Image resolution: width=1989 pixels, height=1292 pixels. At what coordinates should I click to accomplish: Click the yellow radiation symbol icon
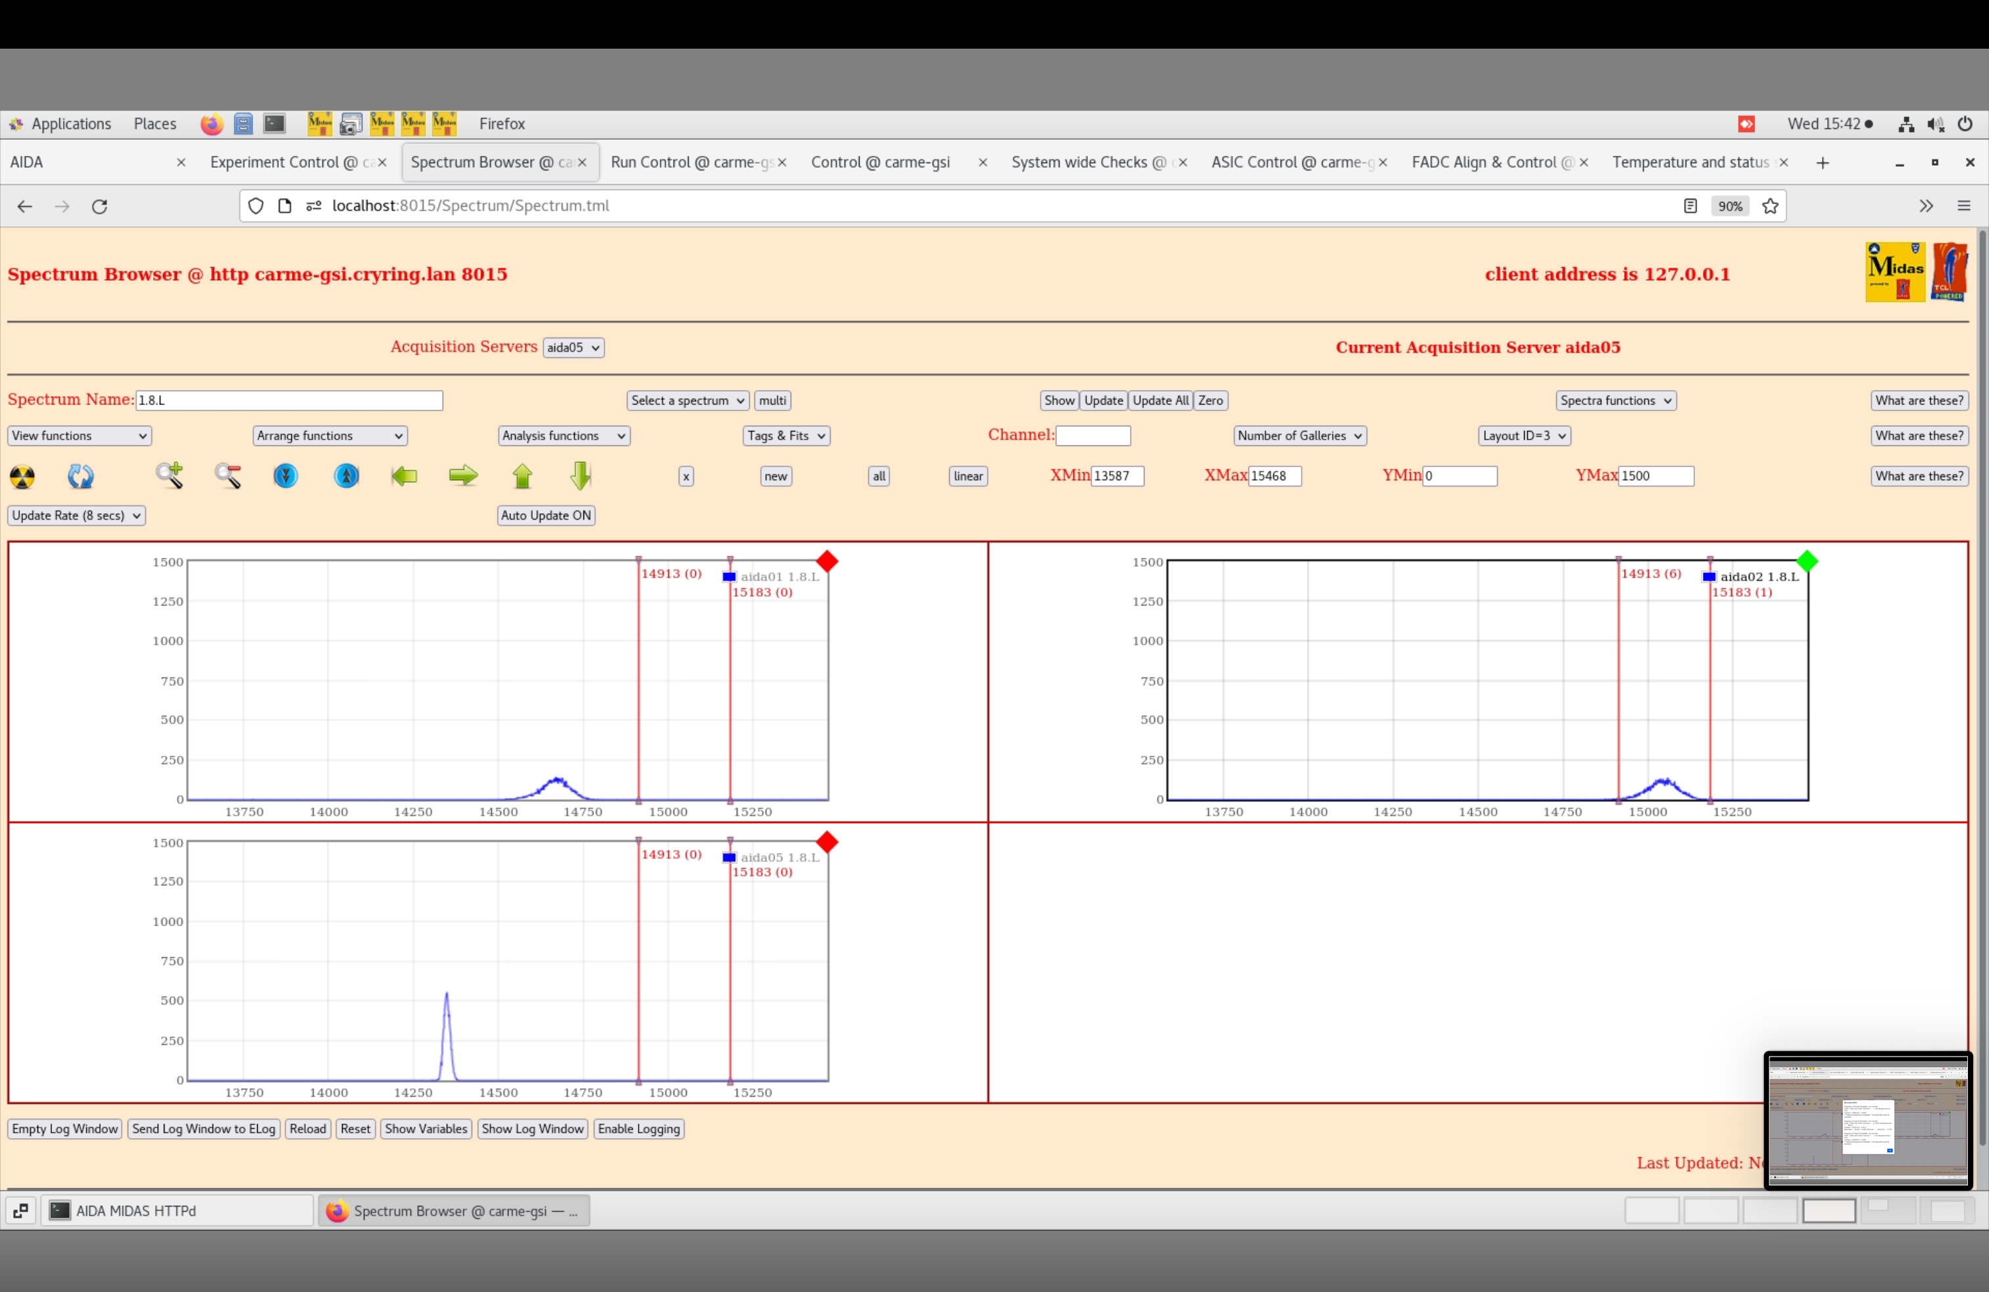22,476
